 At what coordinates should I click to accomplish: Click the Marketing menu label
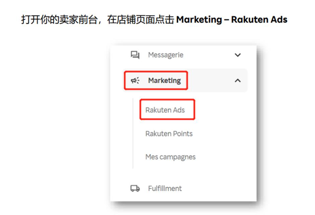click(165, 80)
